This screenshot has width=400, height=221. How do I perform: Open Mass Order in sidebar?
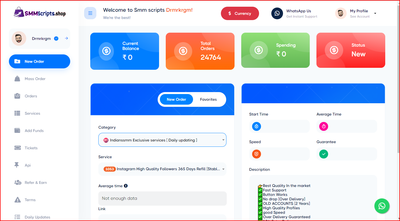(x=35, y=79)
